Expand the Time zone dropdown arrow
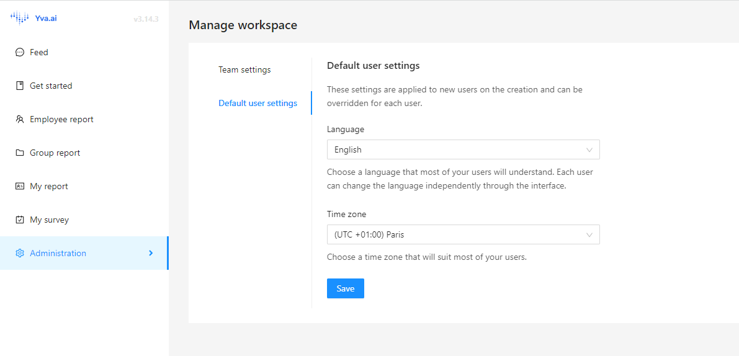The image size is (739, 356). pyautogui.click(x=589, y=234)
